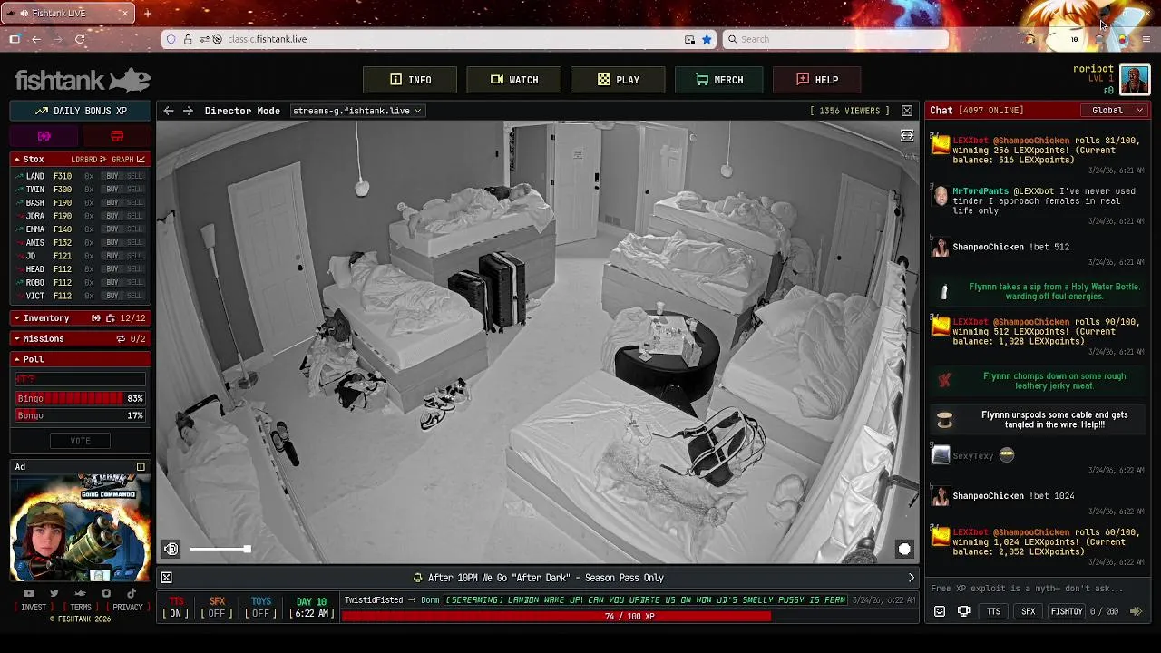Claim the DAILY BONUS XP
Viewport: 1161px width, 653px height.
point(81,111)
